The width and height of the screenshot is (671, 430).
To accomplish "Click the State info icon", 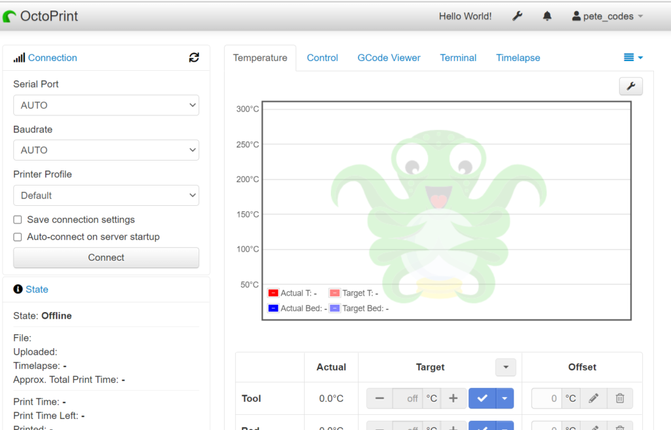I will coord(18,289).
